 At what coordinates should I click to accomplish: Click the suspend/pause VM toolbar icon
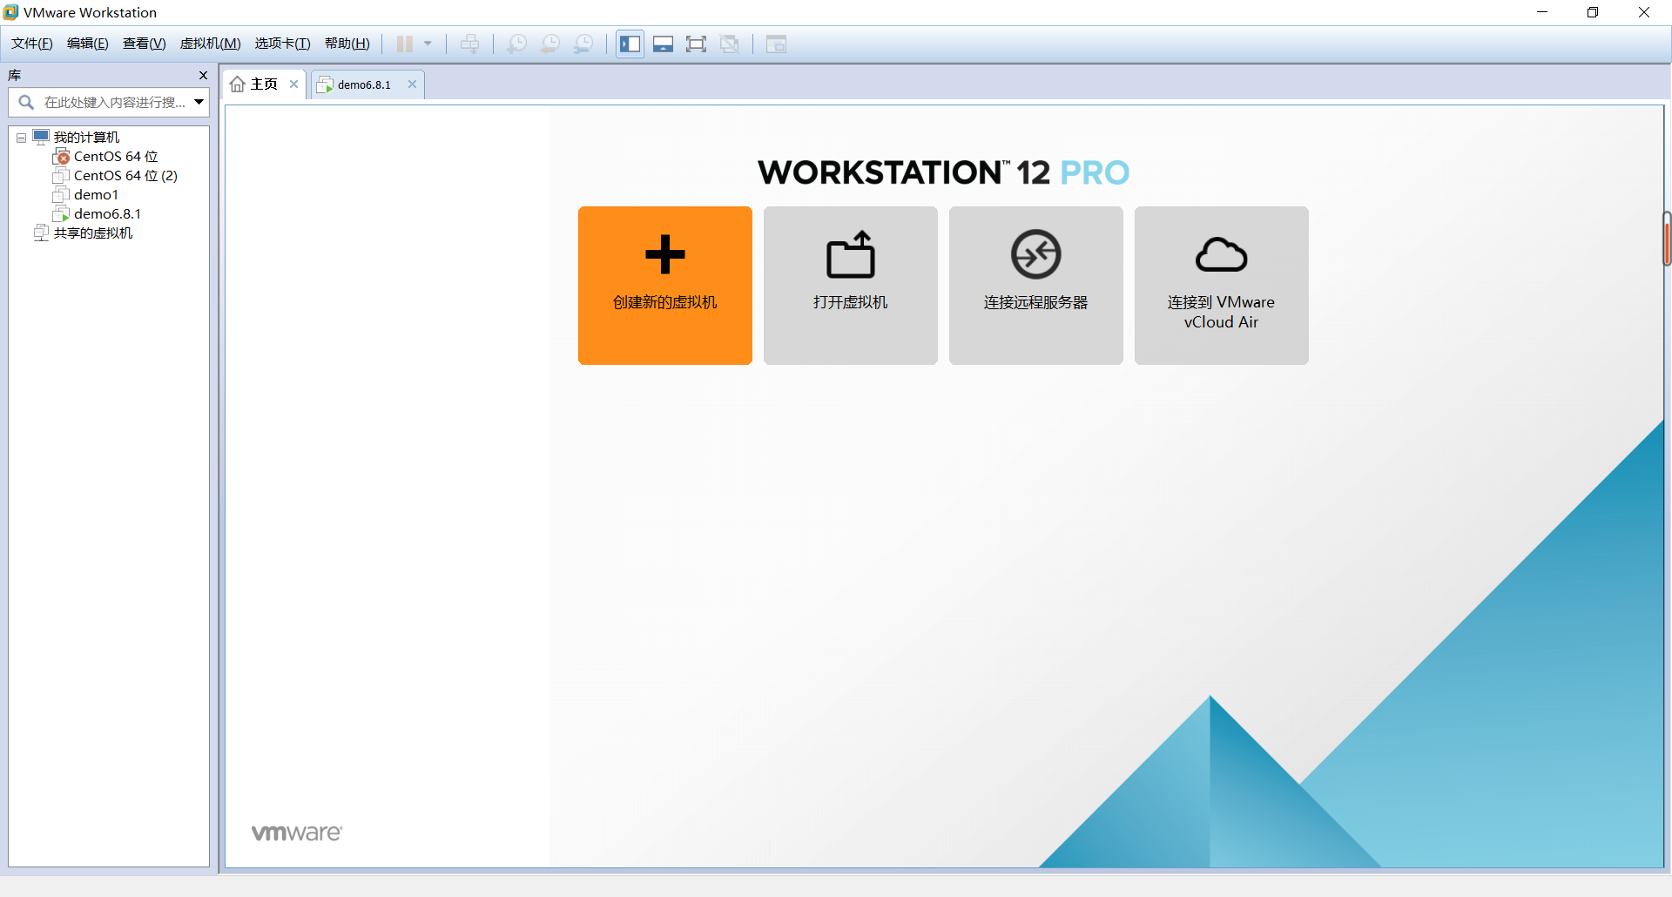pos(405,44)
